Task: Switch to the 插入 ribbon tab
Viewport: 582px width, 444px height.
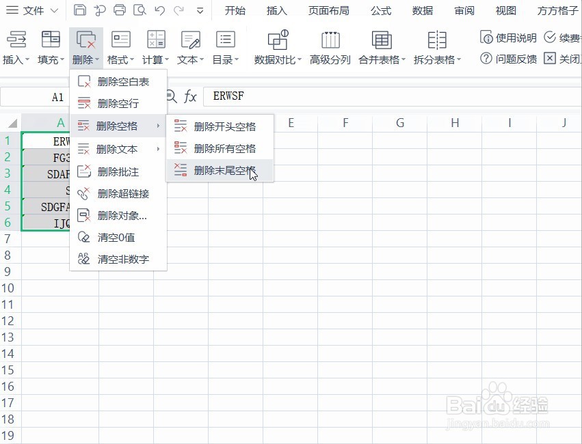Action: 276,11
